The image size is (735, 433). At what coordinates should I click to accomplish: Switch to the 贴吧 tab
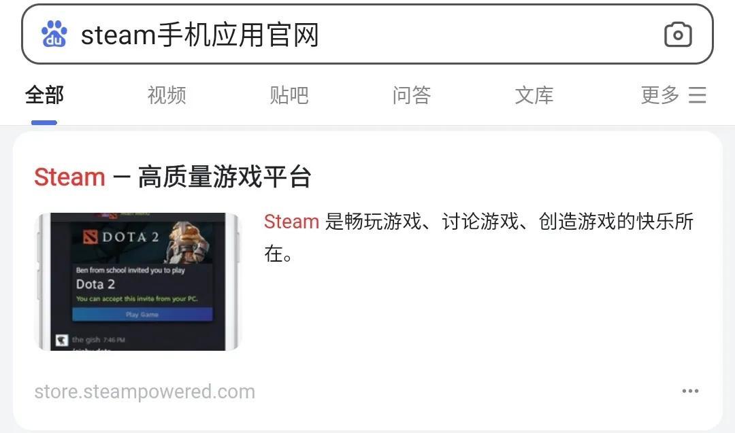click(289, 95)
